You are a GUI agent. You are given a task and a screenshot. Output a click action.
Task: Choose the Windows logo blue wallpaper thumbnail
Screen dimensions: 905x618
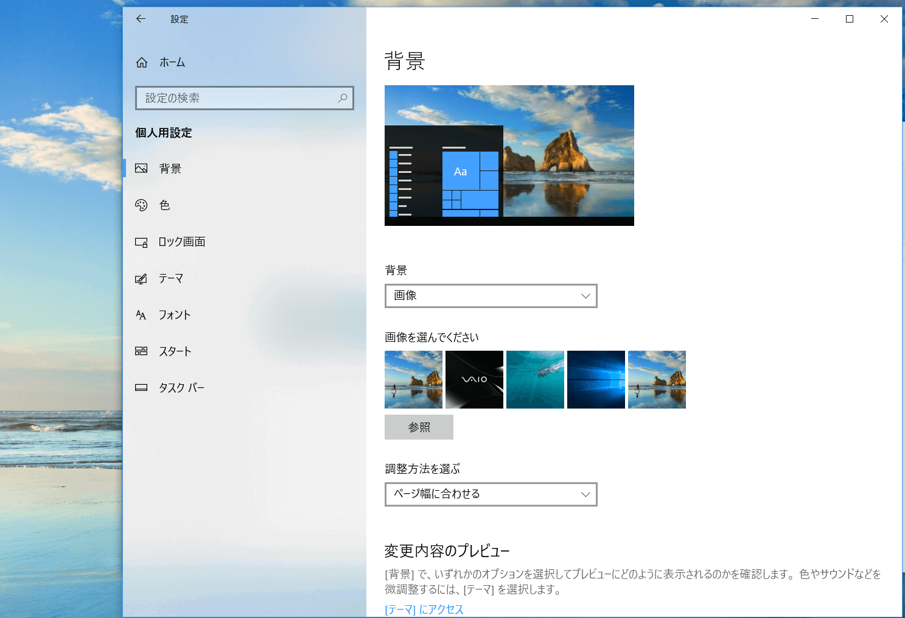click(596, 379)
